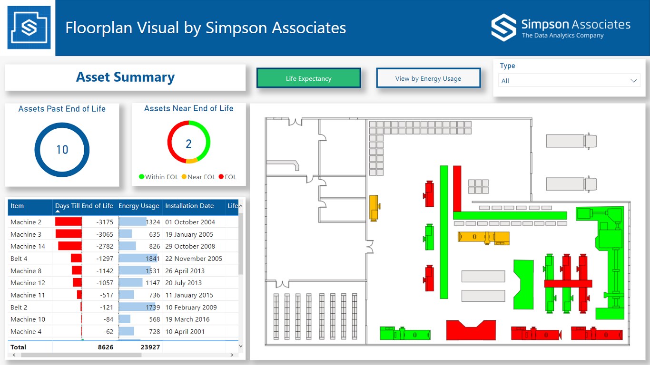Select the Machine 4 row
650x365 pixels.
(x=123, y=332)
